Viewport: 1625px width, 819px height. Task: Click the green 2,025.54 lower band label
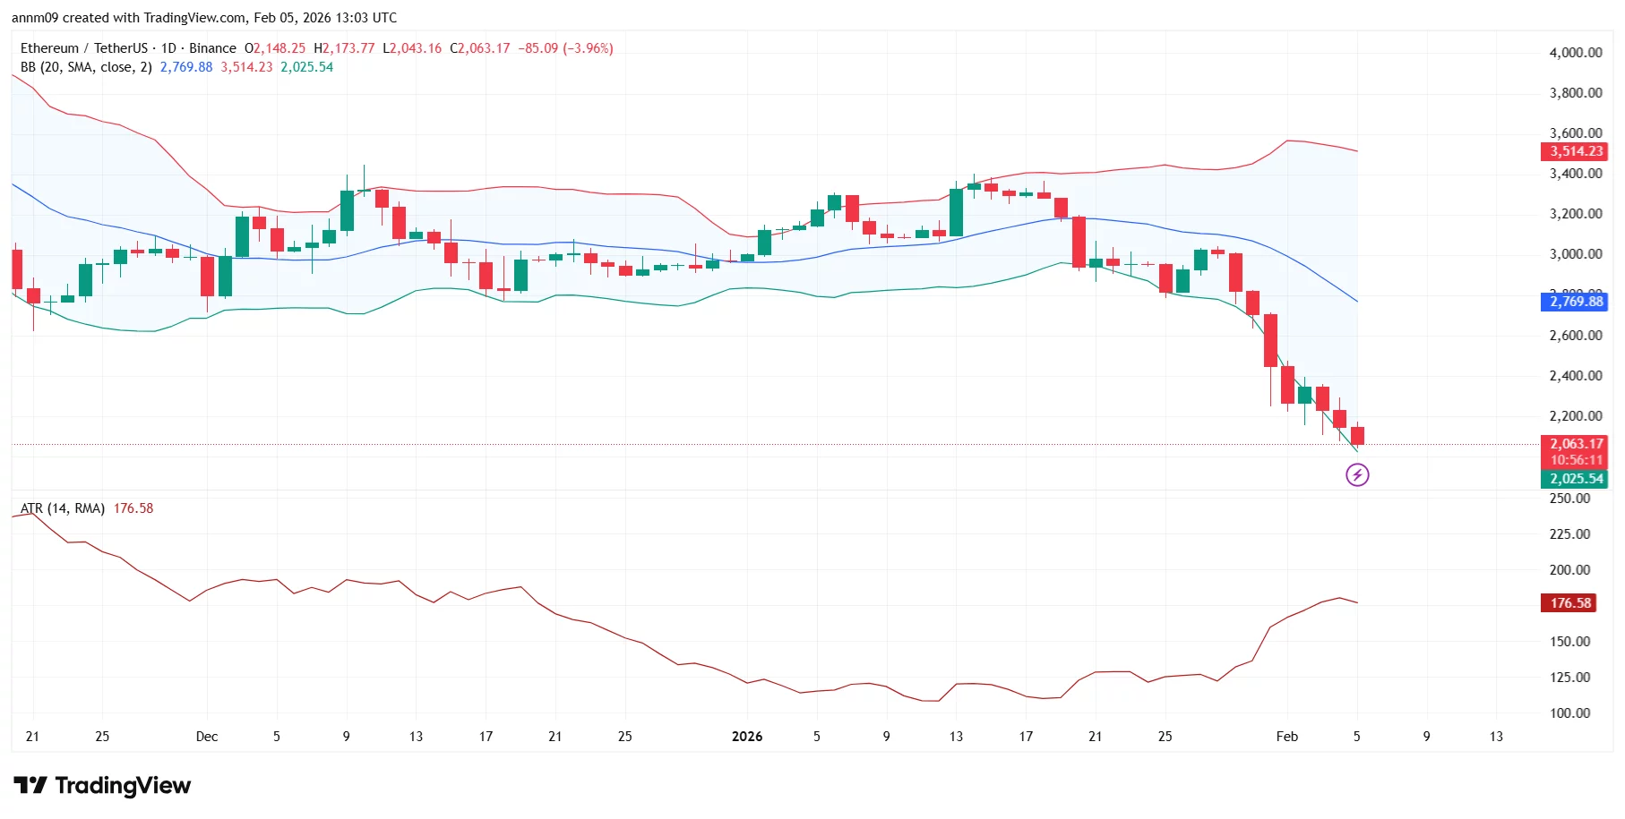[1574, 479]
